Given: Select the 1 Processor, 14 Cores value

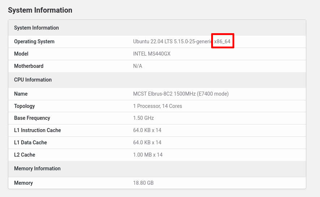Looking at the screenshot, I should 157,106.
